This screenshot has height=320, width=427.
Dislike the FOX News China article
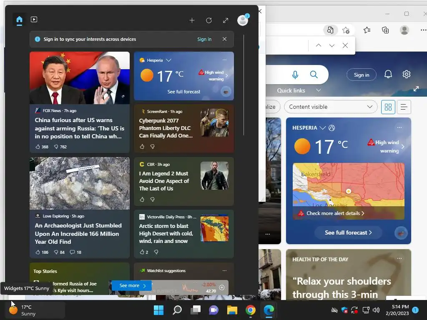[60, 147]
